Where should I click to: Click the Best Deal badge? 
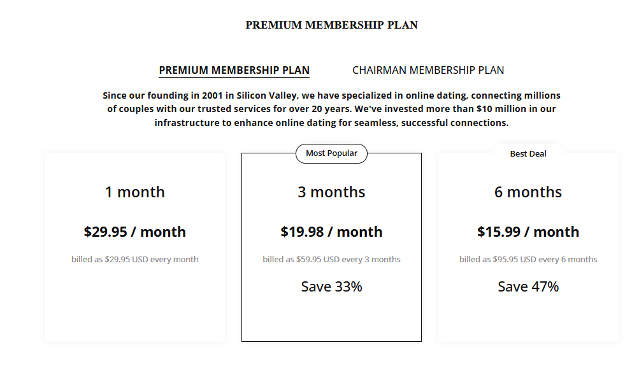click(528, 153)
